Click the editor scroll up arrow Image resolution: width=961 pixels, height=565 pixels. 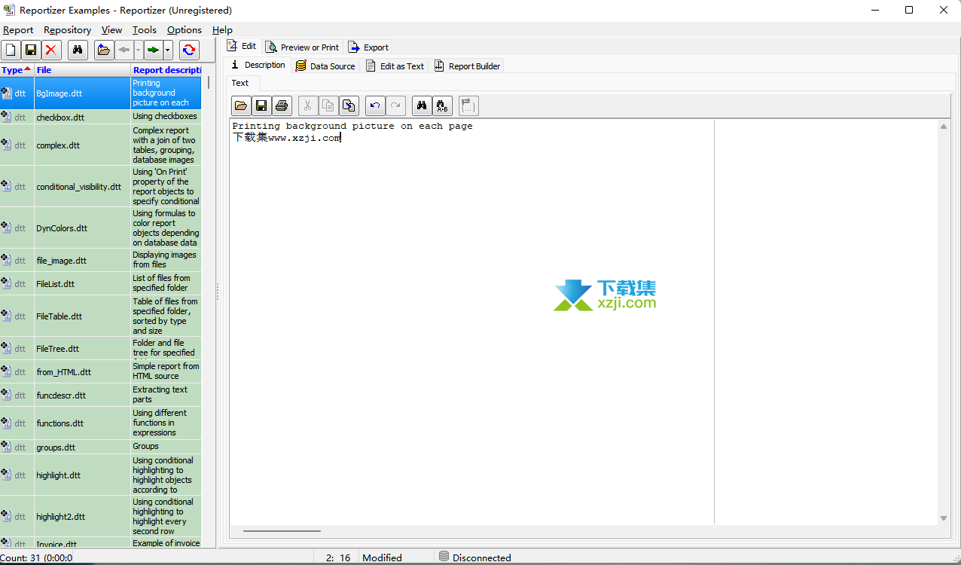[x=944, y=126]
